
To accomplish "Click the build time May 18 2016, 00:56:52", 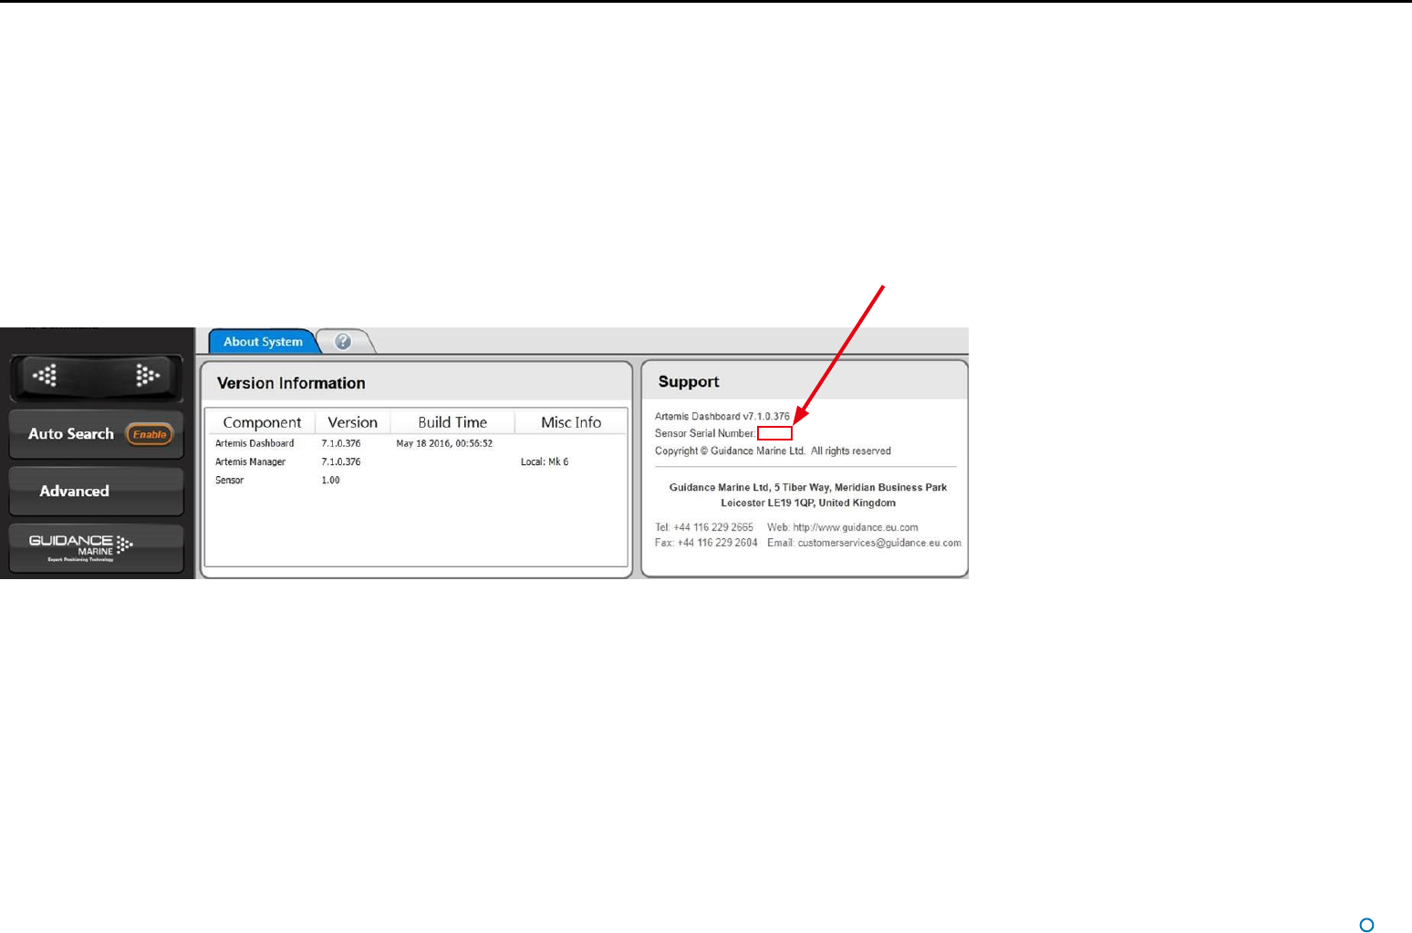I will click(x=444, y=443).
